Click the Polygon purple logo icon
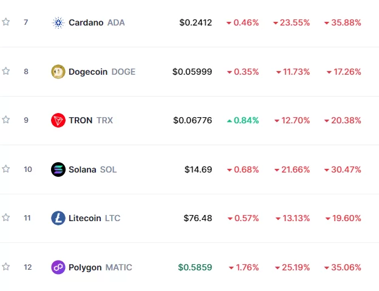379x291 pixels. 58,267
